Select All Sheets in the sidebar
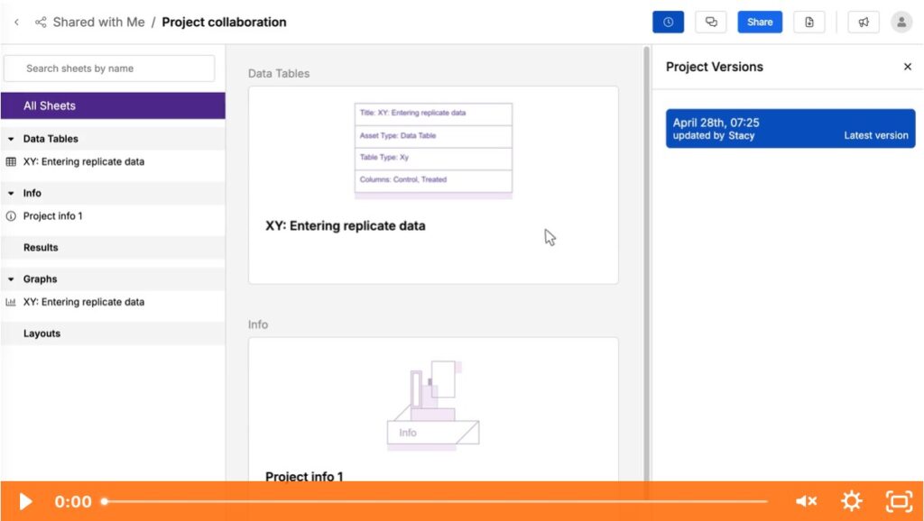This screenshot has height=521, width=924. (113, 106)
